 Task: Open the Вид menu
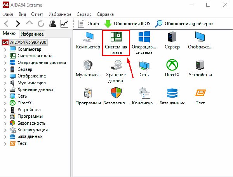coord(22,14)
